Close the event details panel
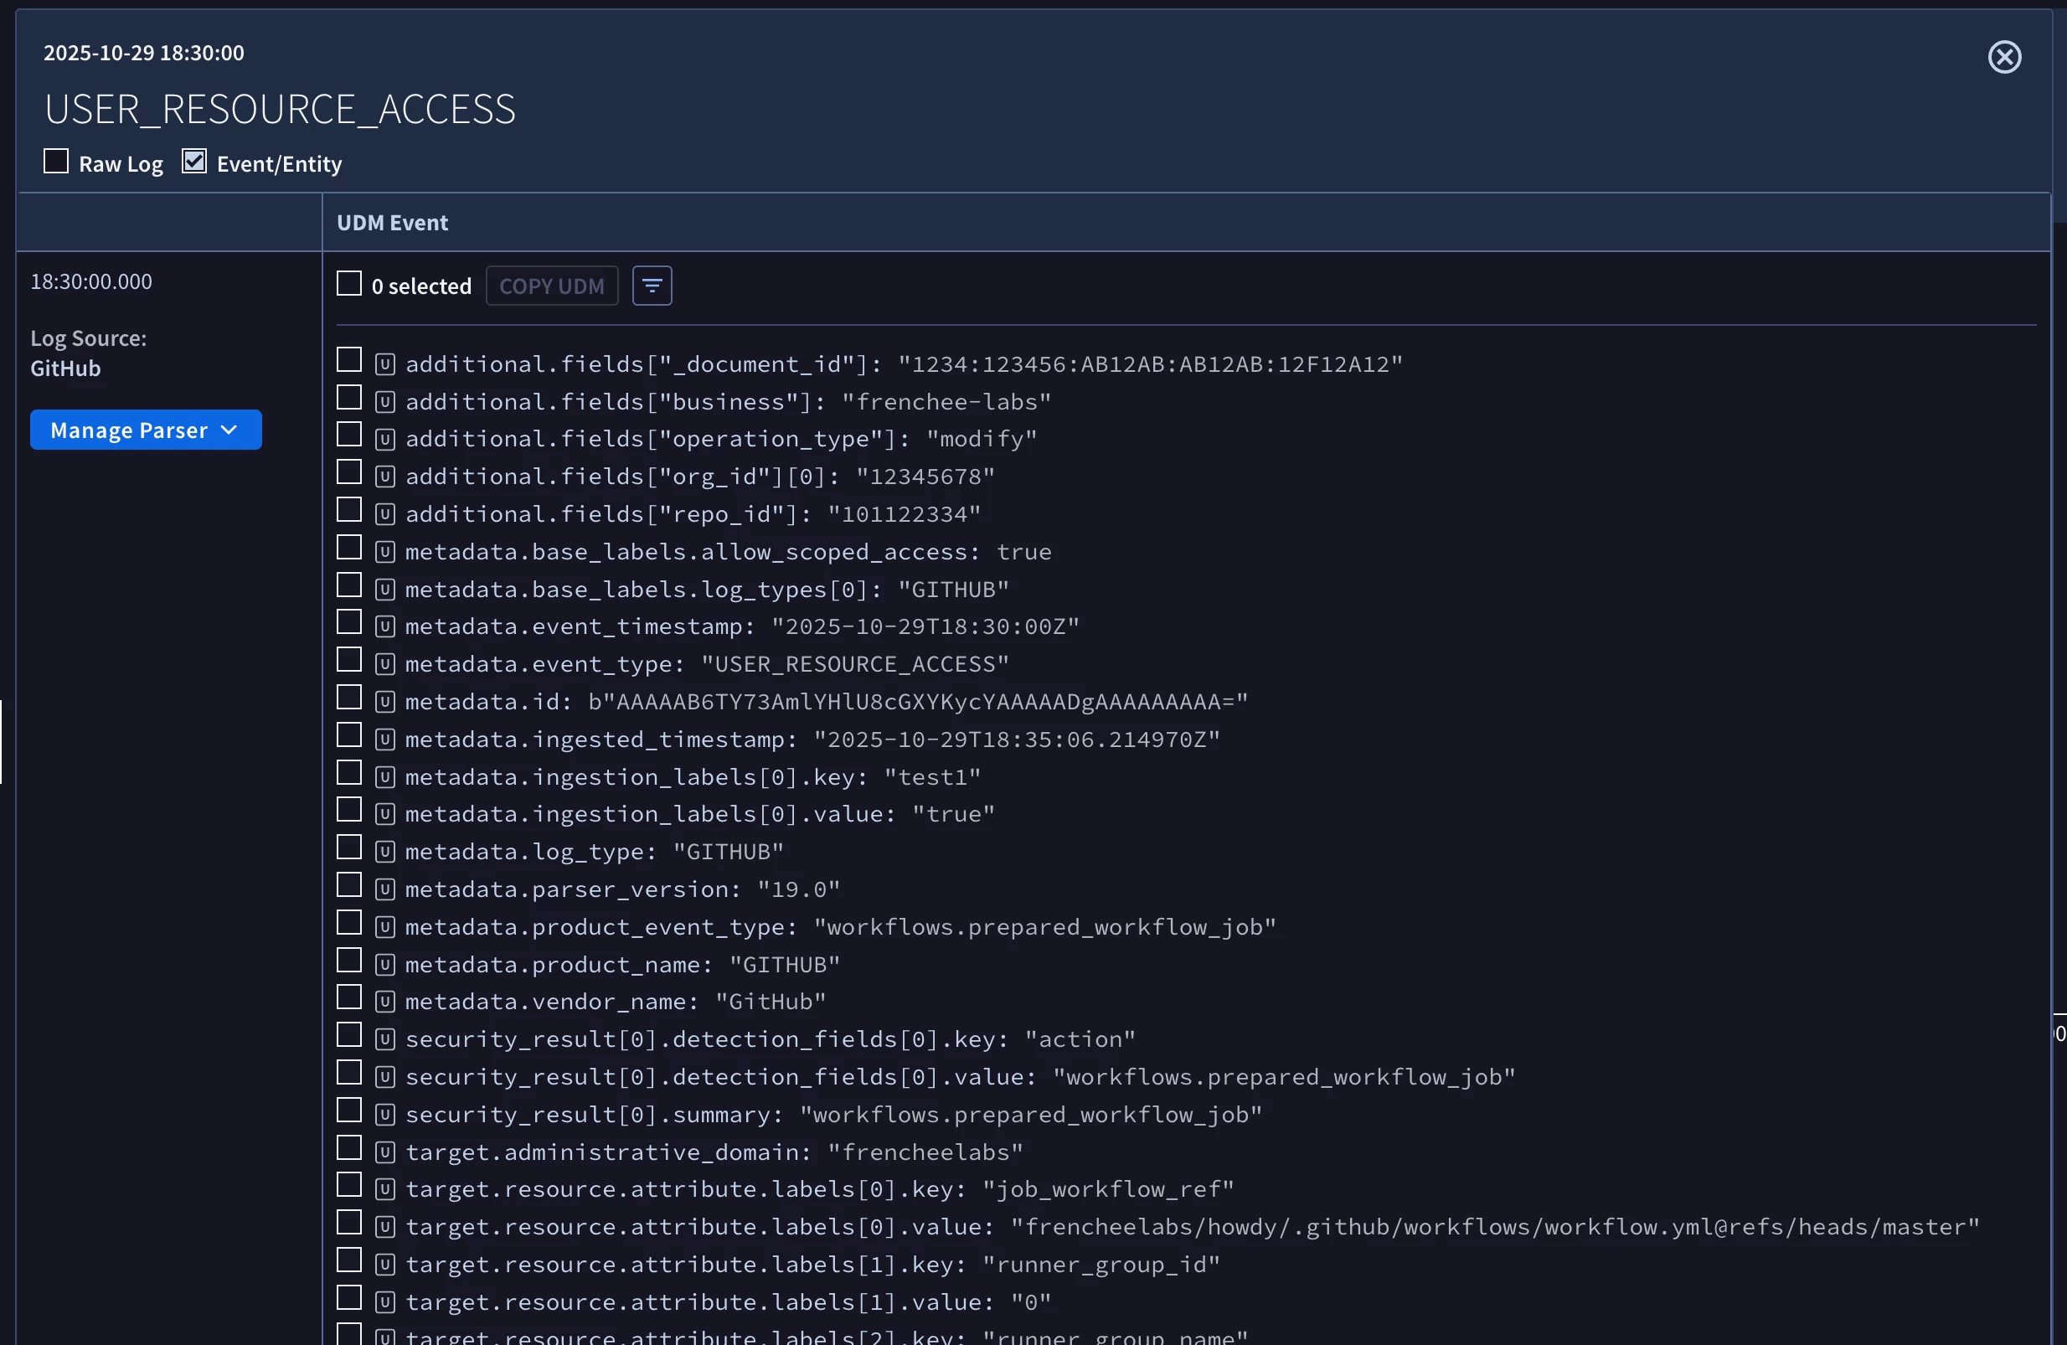2067x1345 pixels. point(2003,57)
